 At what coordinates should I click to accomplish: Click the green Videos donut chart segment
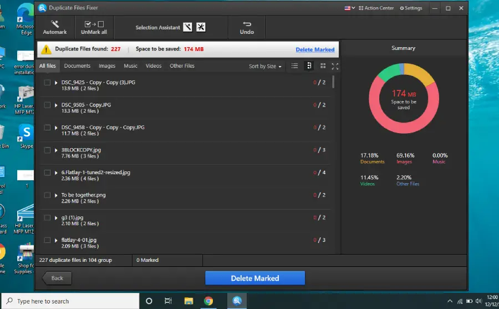(389, 72)
